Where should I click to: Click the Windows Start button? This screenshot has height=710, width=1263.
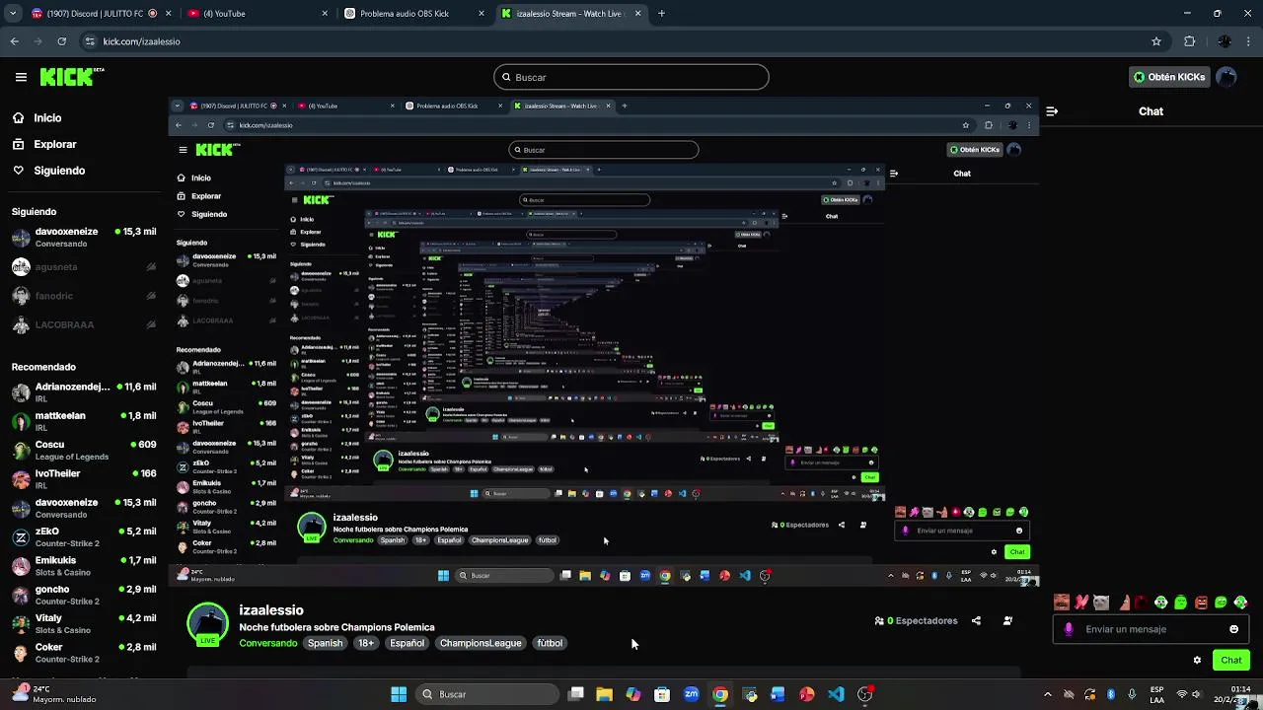tap(399, 694)
